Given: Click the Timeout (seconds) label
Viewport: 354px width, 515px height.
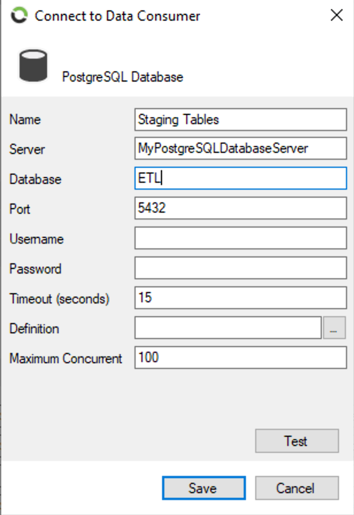Looking at the screenshot, I should [59, 299].
